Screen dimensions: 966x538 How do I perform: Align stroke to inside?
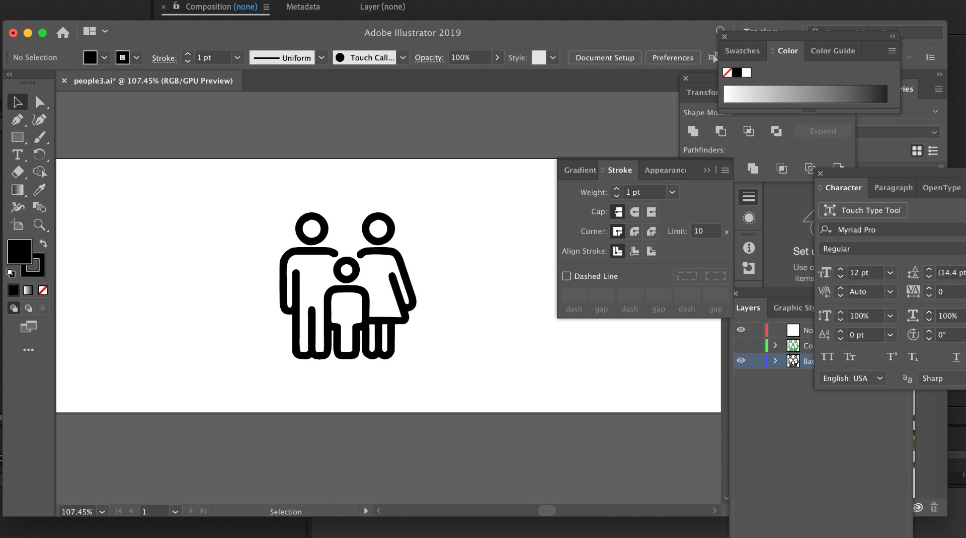634,251
